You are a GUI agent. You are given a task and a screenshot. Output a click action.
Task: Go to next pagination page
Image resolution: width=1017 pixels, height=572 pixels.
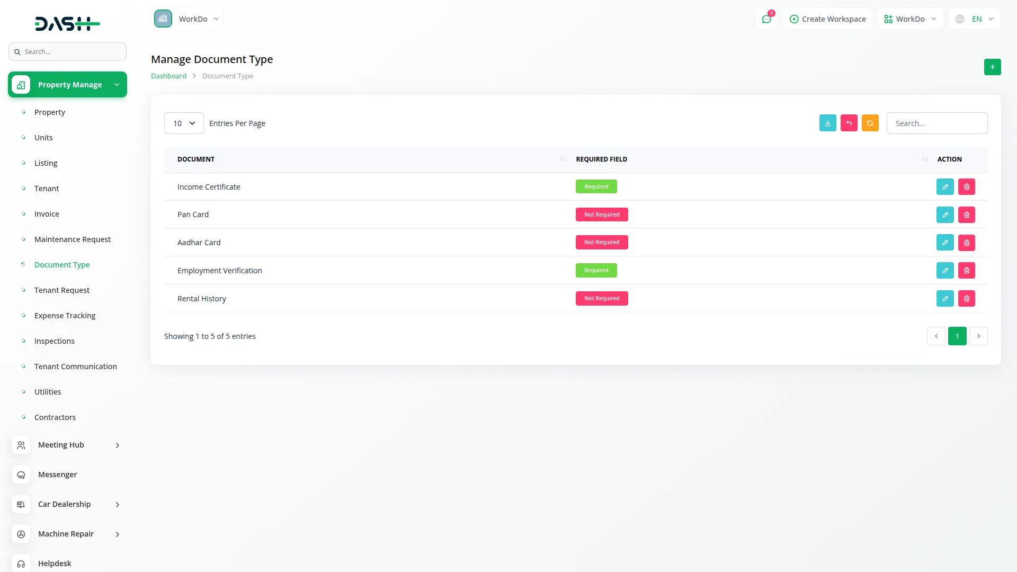(978, 336)
